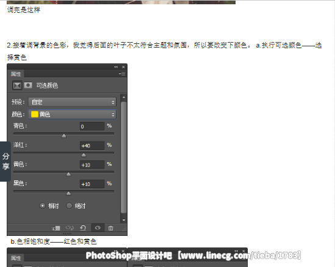Image resolution: width=335 pixels, height=267 pixels.
Task: Click the delete adjustment trash icon
Action: point(110,228)
